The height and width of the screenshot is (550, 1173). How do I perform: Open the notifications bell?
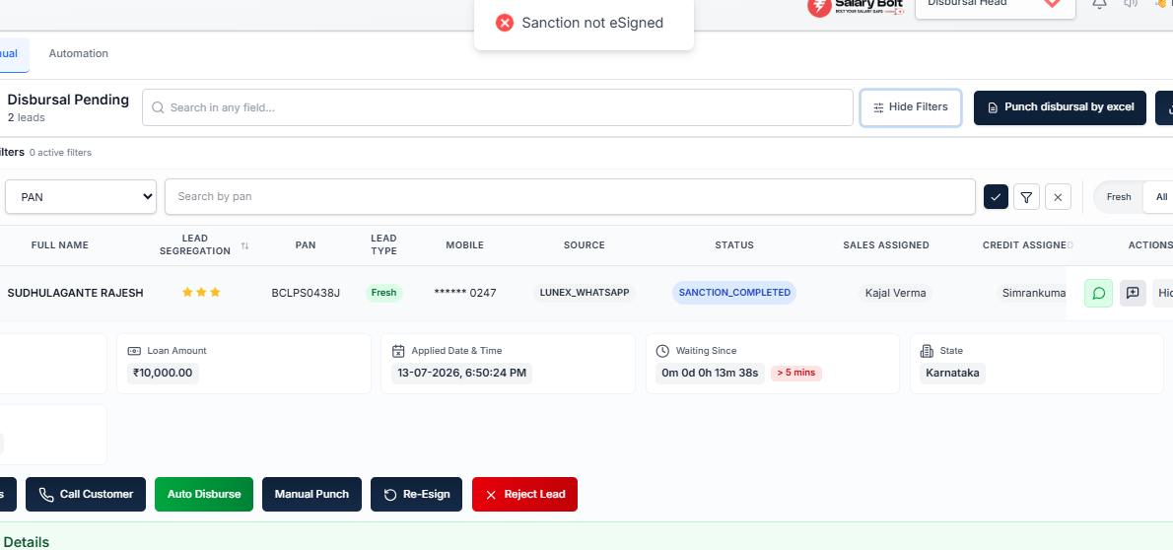(x=1099, y=3)
